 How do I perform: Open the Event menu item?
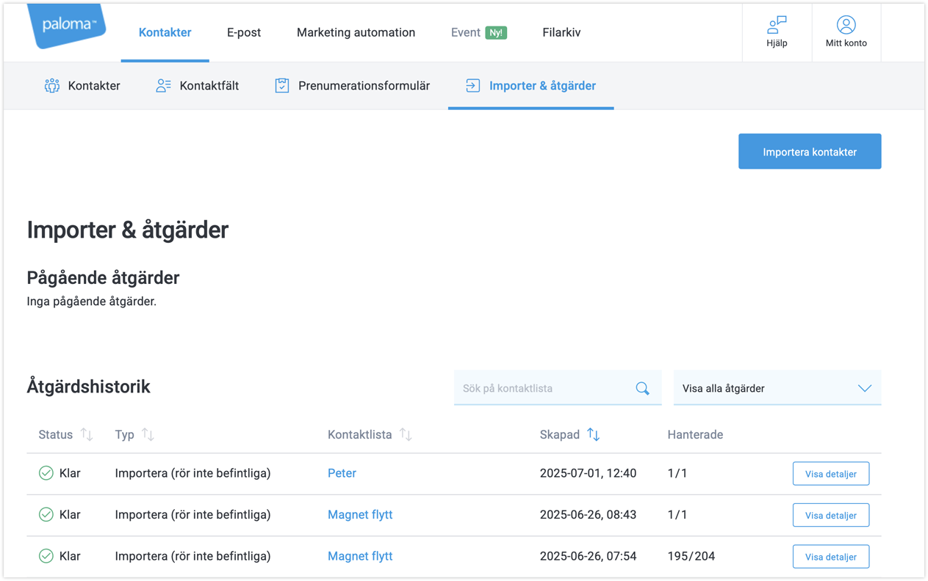tap(466, 32)
